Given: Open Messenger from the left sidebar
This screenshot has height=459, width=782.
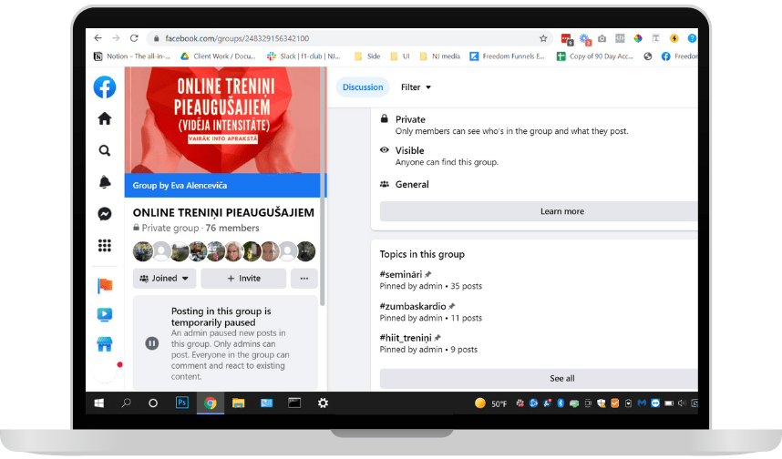Looking at the screenshot, I should (105, 214).
